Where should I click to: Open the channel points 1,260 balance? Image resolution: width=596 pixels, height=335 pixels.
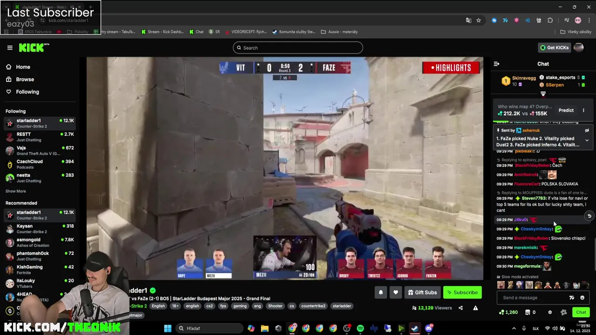tap(508, 312)
